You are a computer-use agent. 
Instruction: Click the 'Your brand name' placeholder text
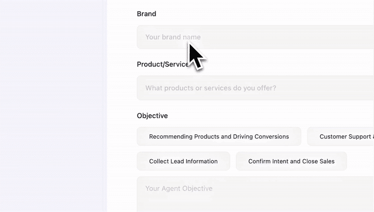(x=173, y=37)
